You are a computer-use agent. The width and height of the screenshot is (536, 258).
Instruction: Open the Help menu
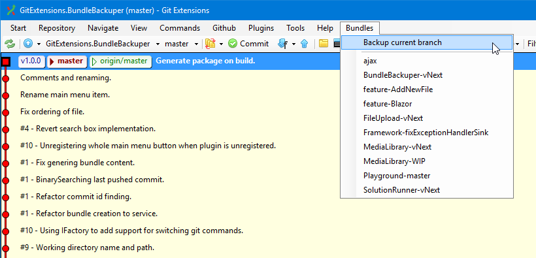click(325, 28)
